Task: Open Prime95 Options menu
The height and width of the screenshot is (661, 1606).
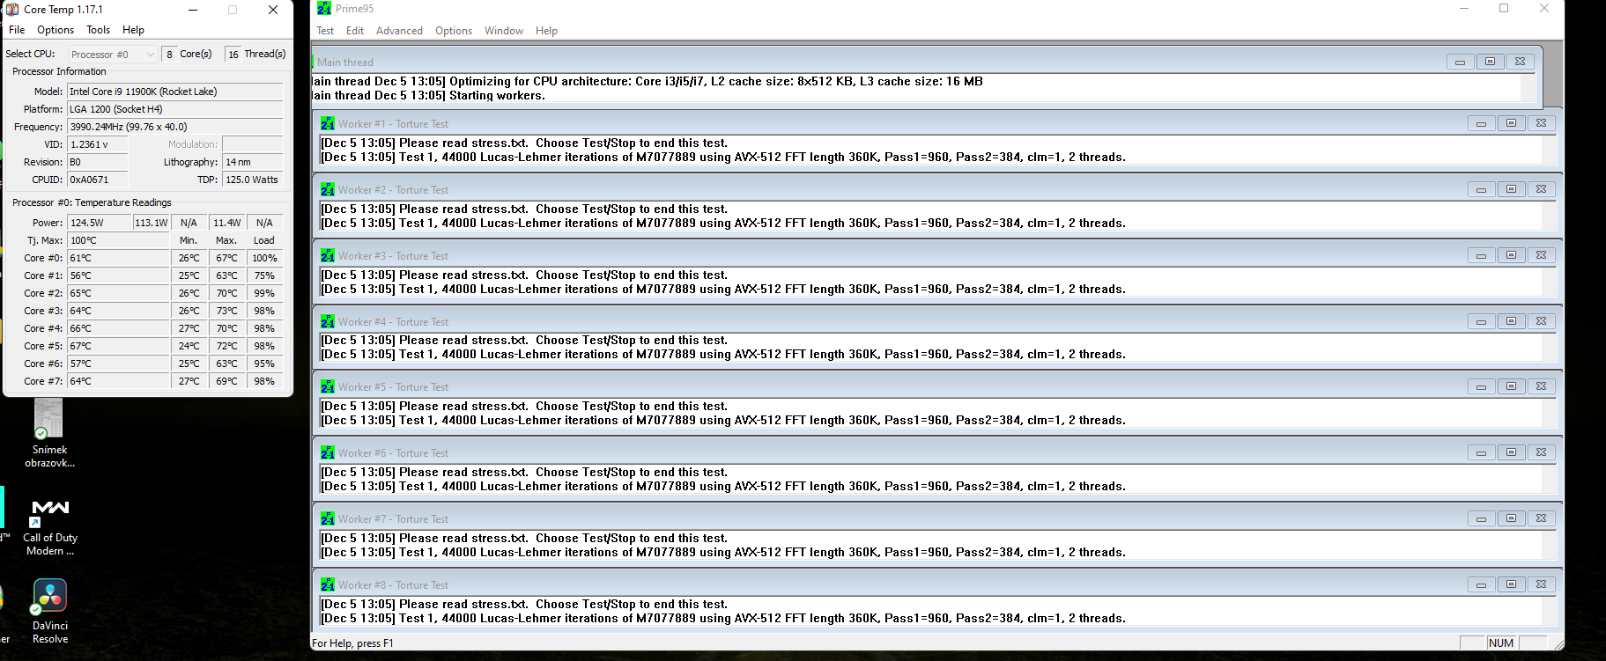Action: point(454,31)
